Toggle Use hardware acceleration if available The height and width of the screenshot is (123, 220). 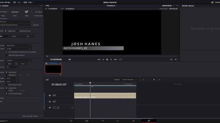click(x=7, y=52)
